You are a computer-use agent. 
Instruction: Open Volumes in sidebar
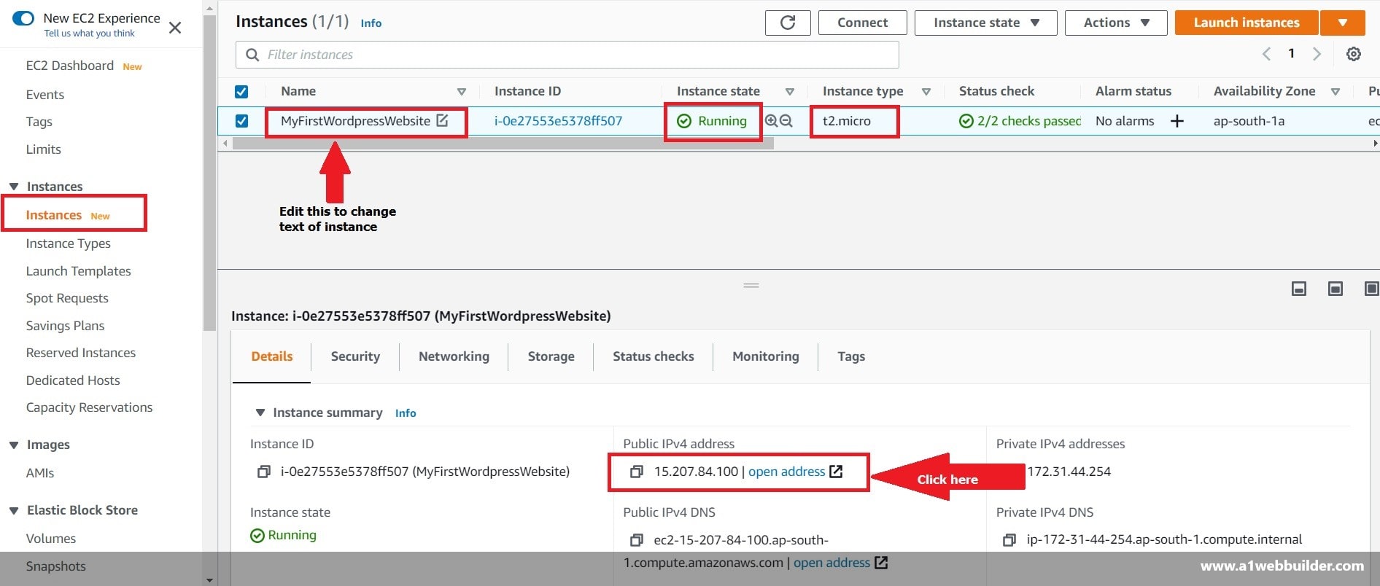[51, 539]
